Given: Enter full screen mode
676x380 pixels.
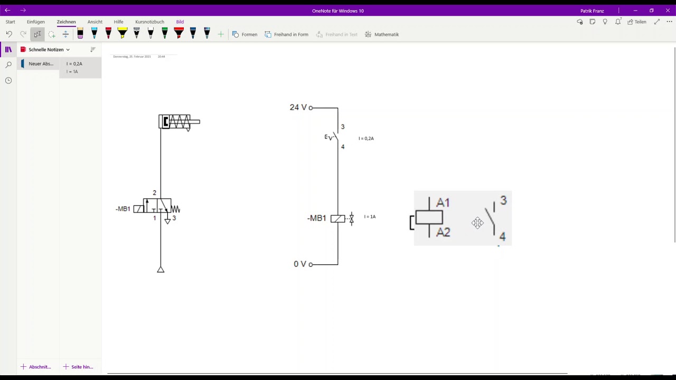Looking at the screenshot, I should coord(657,22).
